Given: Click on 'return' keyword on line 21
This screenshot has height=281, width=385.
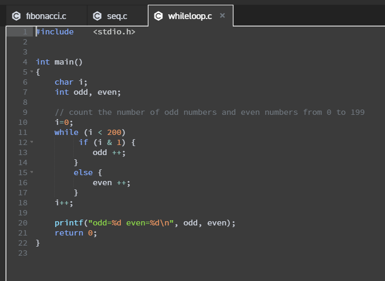Looking at the screenshot, I should click(69, 233).
